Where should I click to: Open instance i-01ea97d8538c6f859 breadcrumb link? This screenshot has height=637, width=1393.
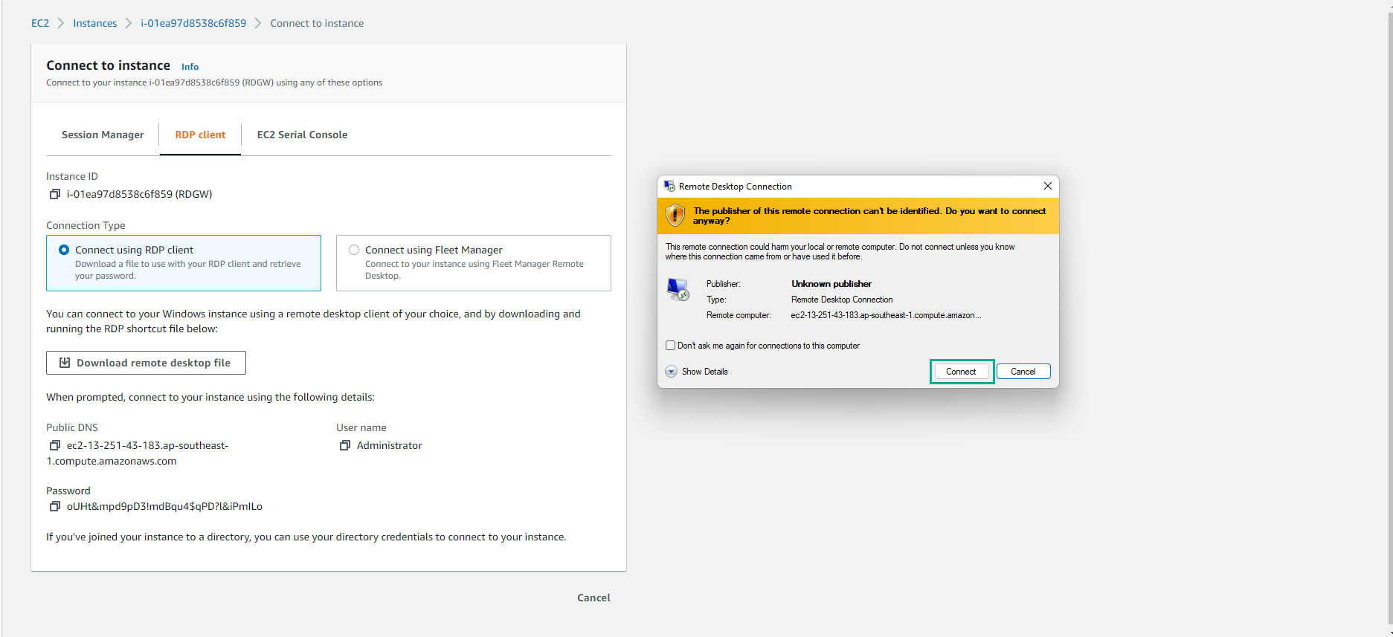point(193,23)
